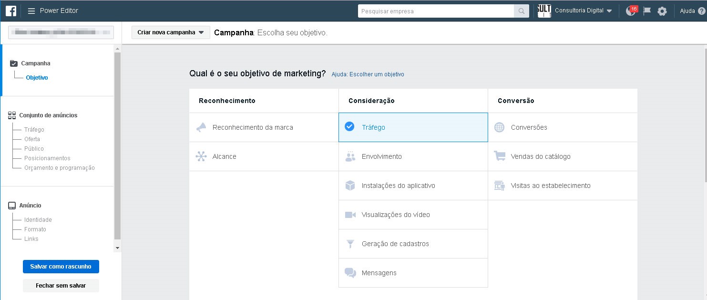The image size is (707, 300).
Task: Click the SULT company logo
Action: click(x=544, y=10)
